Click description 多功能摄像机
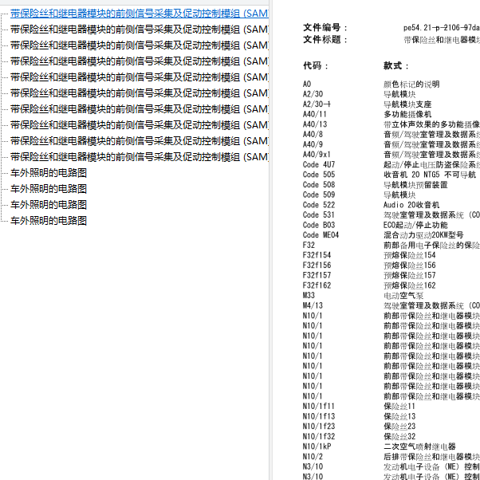 coord(407,115)
